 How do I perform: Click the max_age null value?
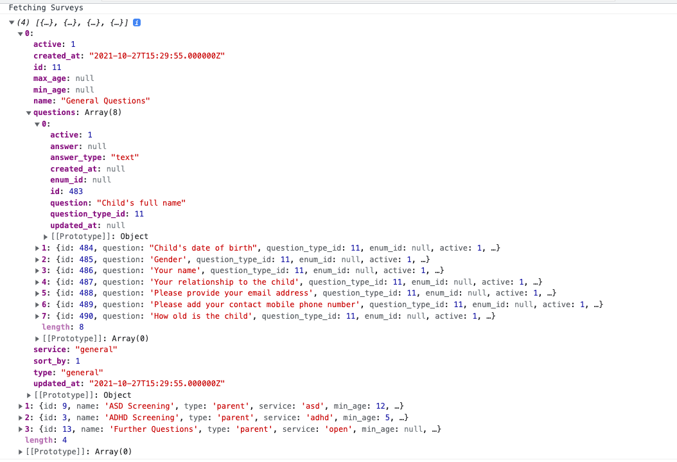point(85,78)
